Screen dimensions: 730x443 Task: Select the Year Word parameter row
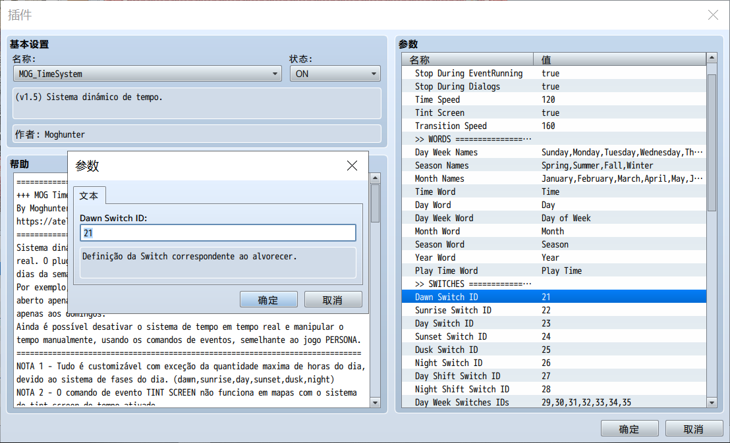point(554,257)
